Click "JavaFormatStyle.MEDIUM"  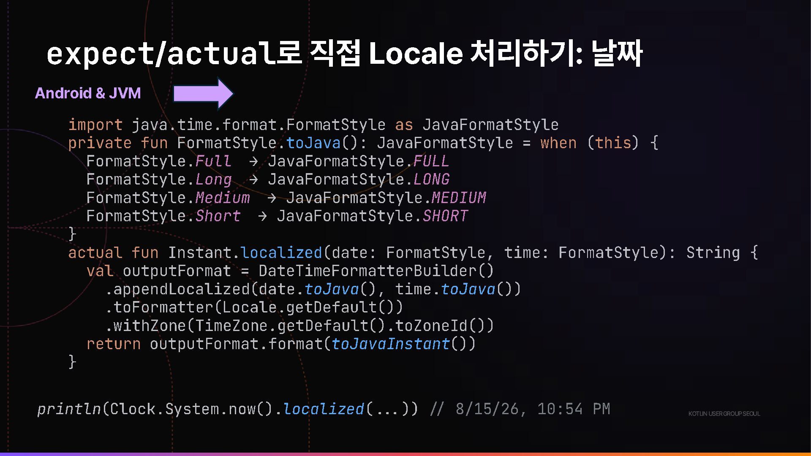click(x=386, y=198)
